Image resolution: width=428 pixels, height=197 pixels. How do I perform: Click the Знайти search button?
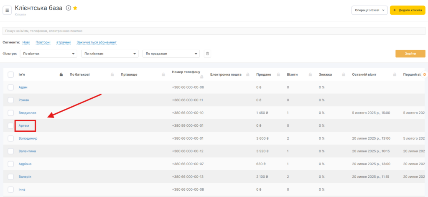click(x=410, y=54)
